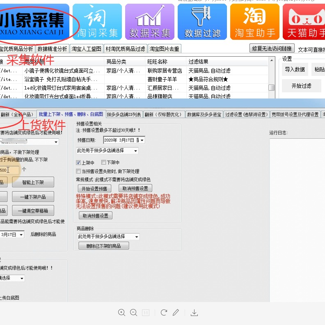The width and height of the screenshot is (325, 325).
Task: Click the 小象采集 logo tile
Action: coord(34,22)
